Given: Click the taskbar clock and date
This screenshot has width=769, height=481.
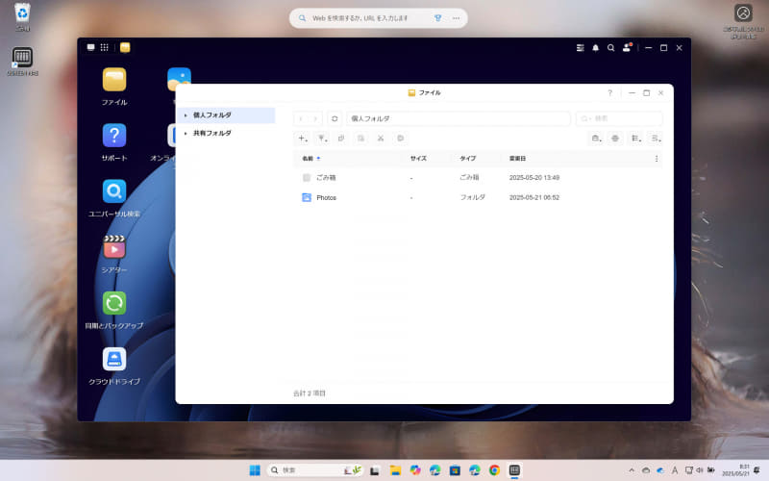Looking at the screenshot, I should pos(734,470).
